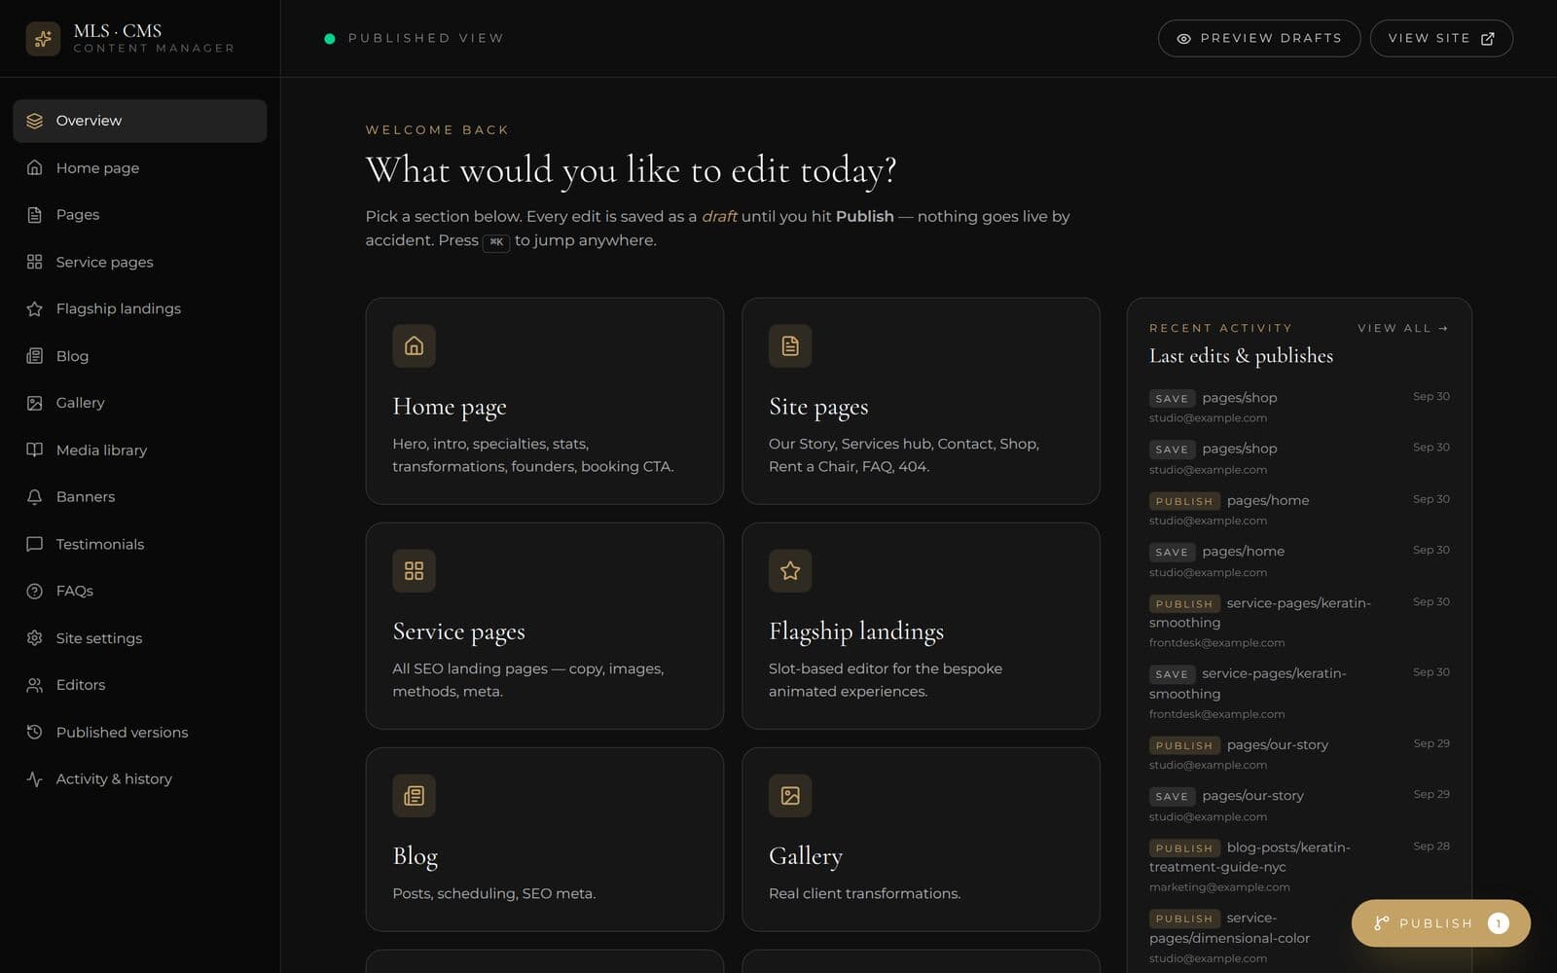Open the Flagship landings card title

(856, 631)
